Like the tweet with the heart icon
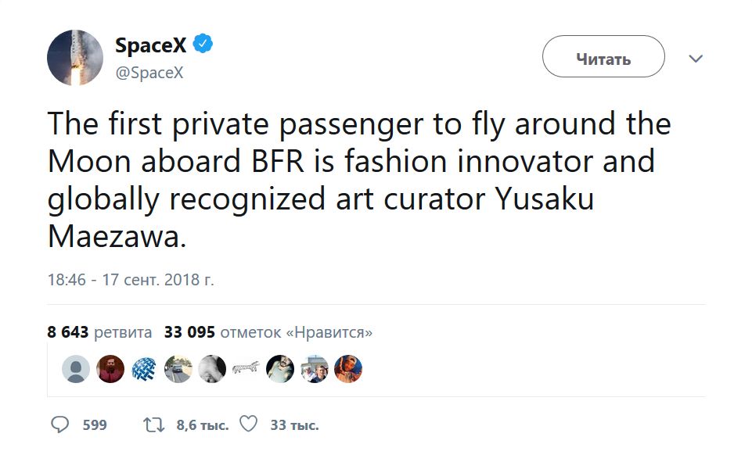Screen dimensions: 752x462 (249, 424)
